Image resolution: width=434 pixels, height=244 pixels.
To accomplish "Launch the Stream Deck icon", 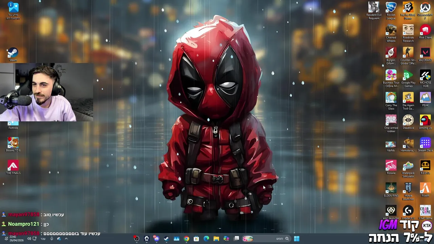I will (425, 145).
